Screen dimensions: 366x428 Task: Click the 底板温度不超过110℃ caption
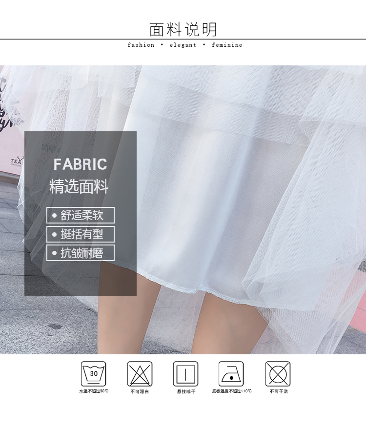pos(231,391)
